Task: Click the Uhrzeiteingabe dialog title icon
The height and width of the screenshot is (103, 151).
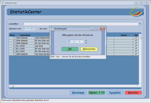Action: [52, 29]
